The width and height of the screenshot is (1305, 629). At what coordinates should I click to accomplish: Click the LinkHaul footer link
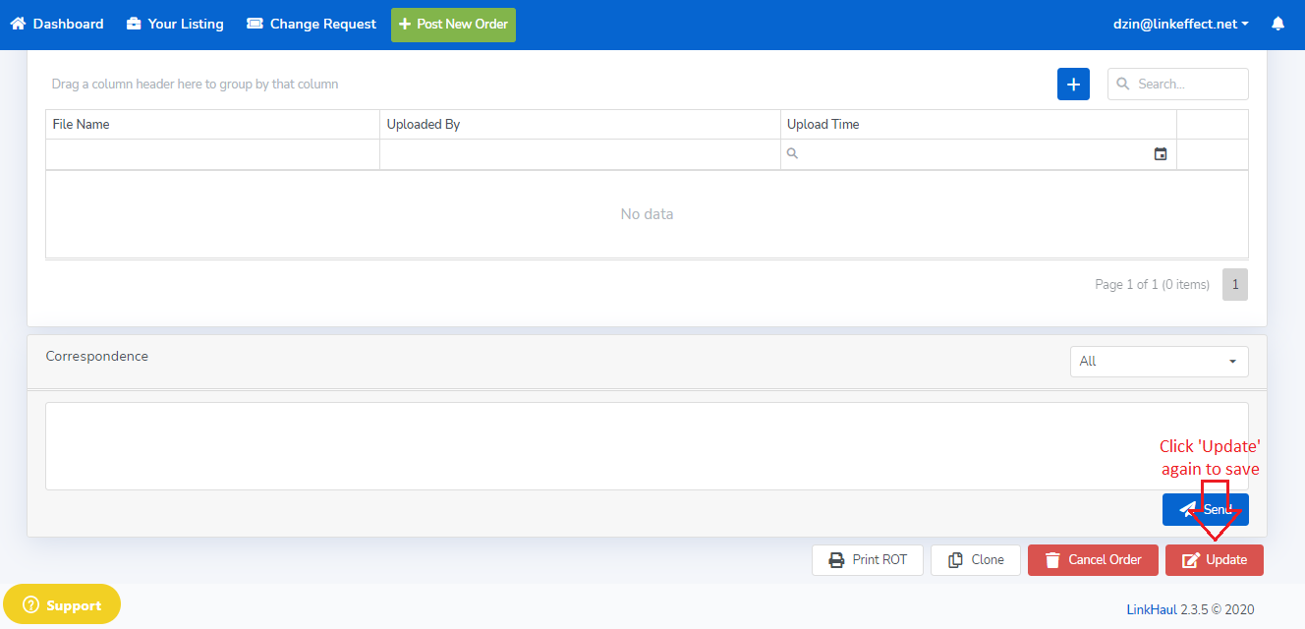(1151, 609)
